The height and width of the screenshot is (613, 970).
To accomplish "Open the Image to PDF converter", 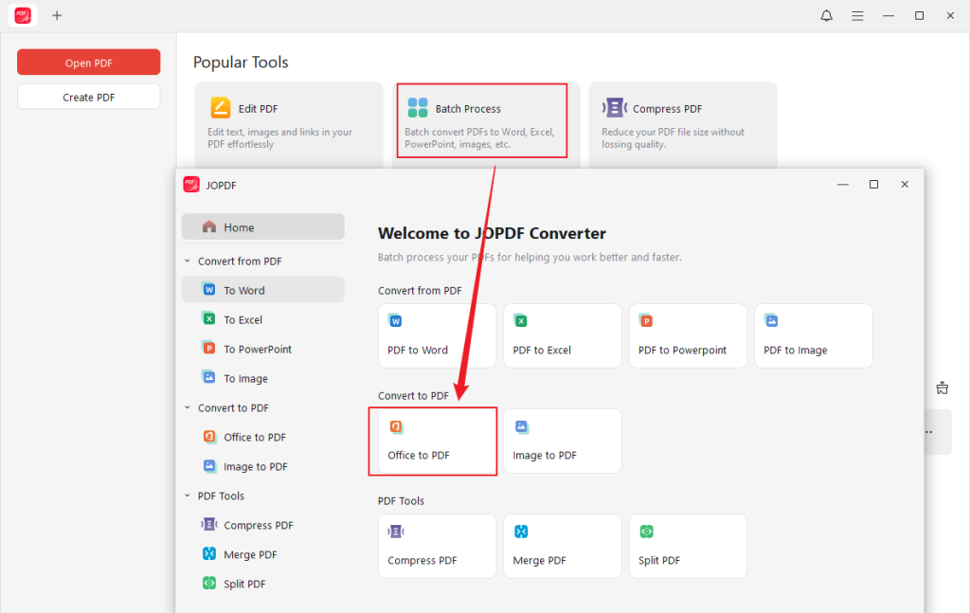I will point(562,441).
